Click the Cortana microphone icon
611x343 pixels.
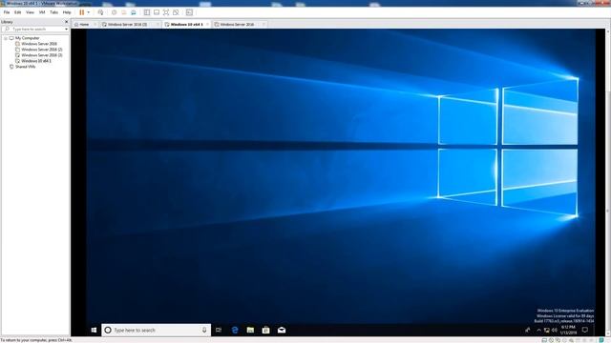pos(204,330)
